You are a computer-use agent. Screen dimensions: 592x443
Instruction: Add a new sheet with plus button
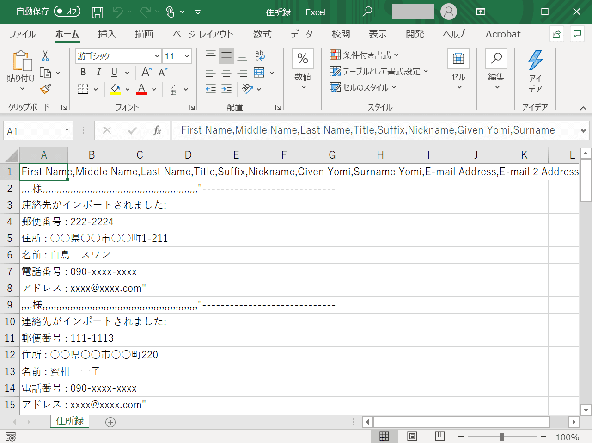110,422
